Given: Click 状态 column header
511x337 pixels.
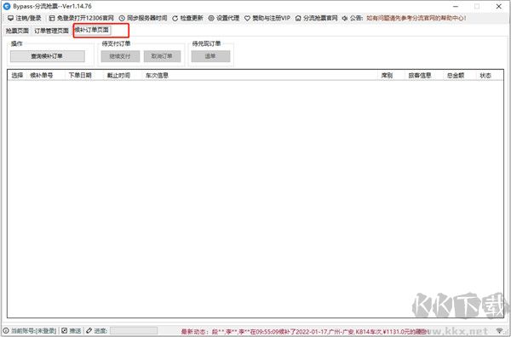Looking at the screenshot, I should [485, 75].
